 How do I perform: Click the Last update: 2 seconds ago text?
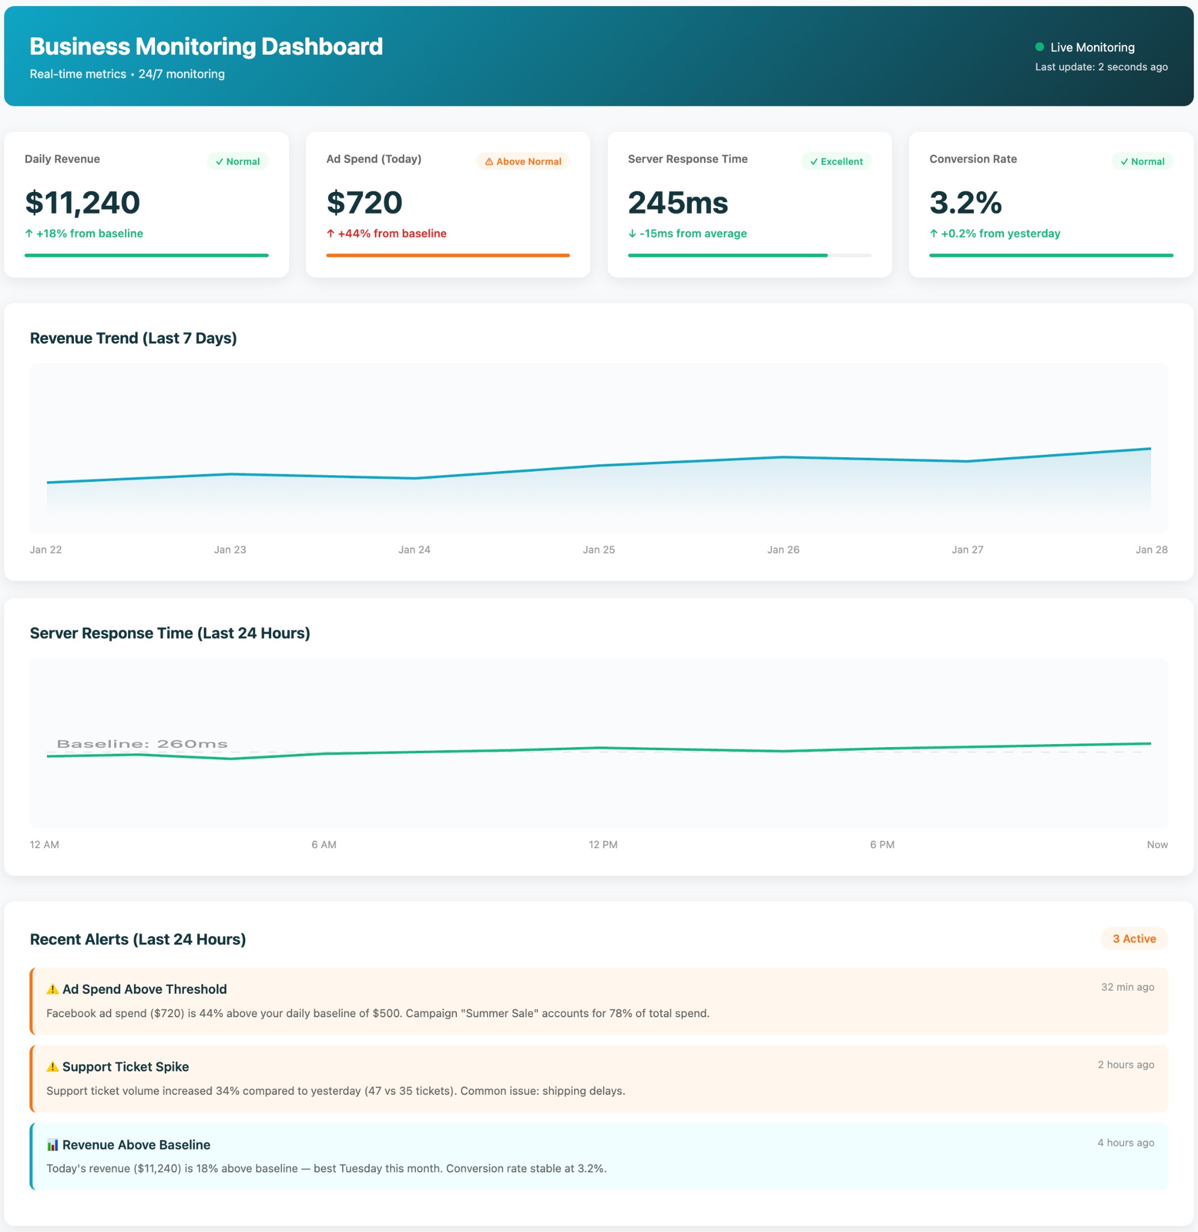pos(1100,66)
